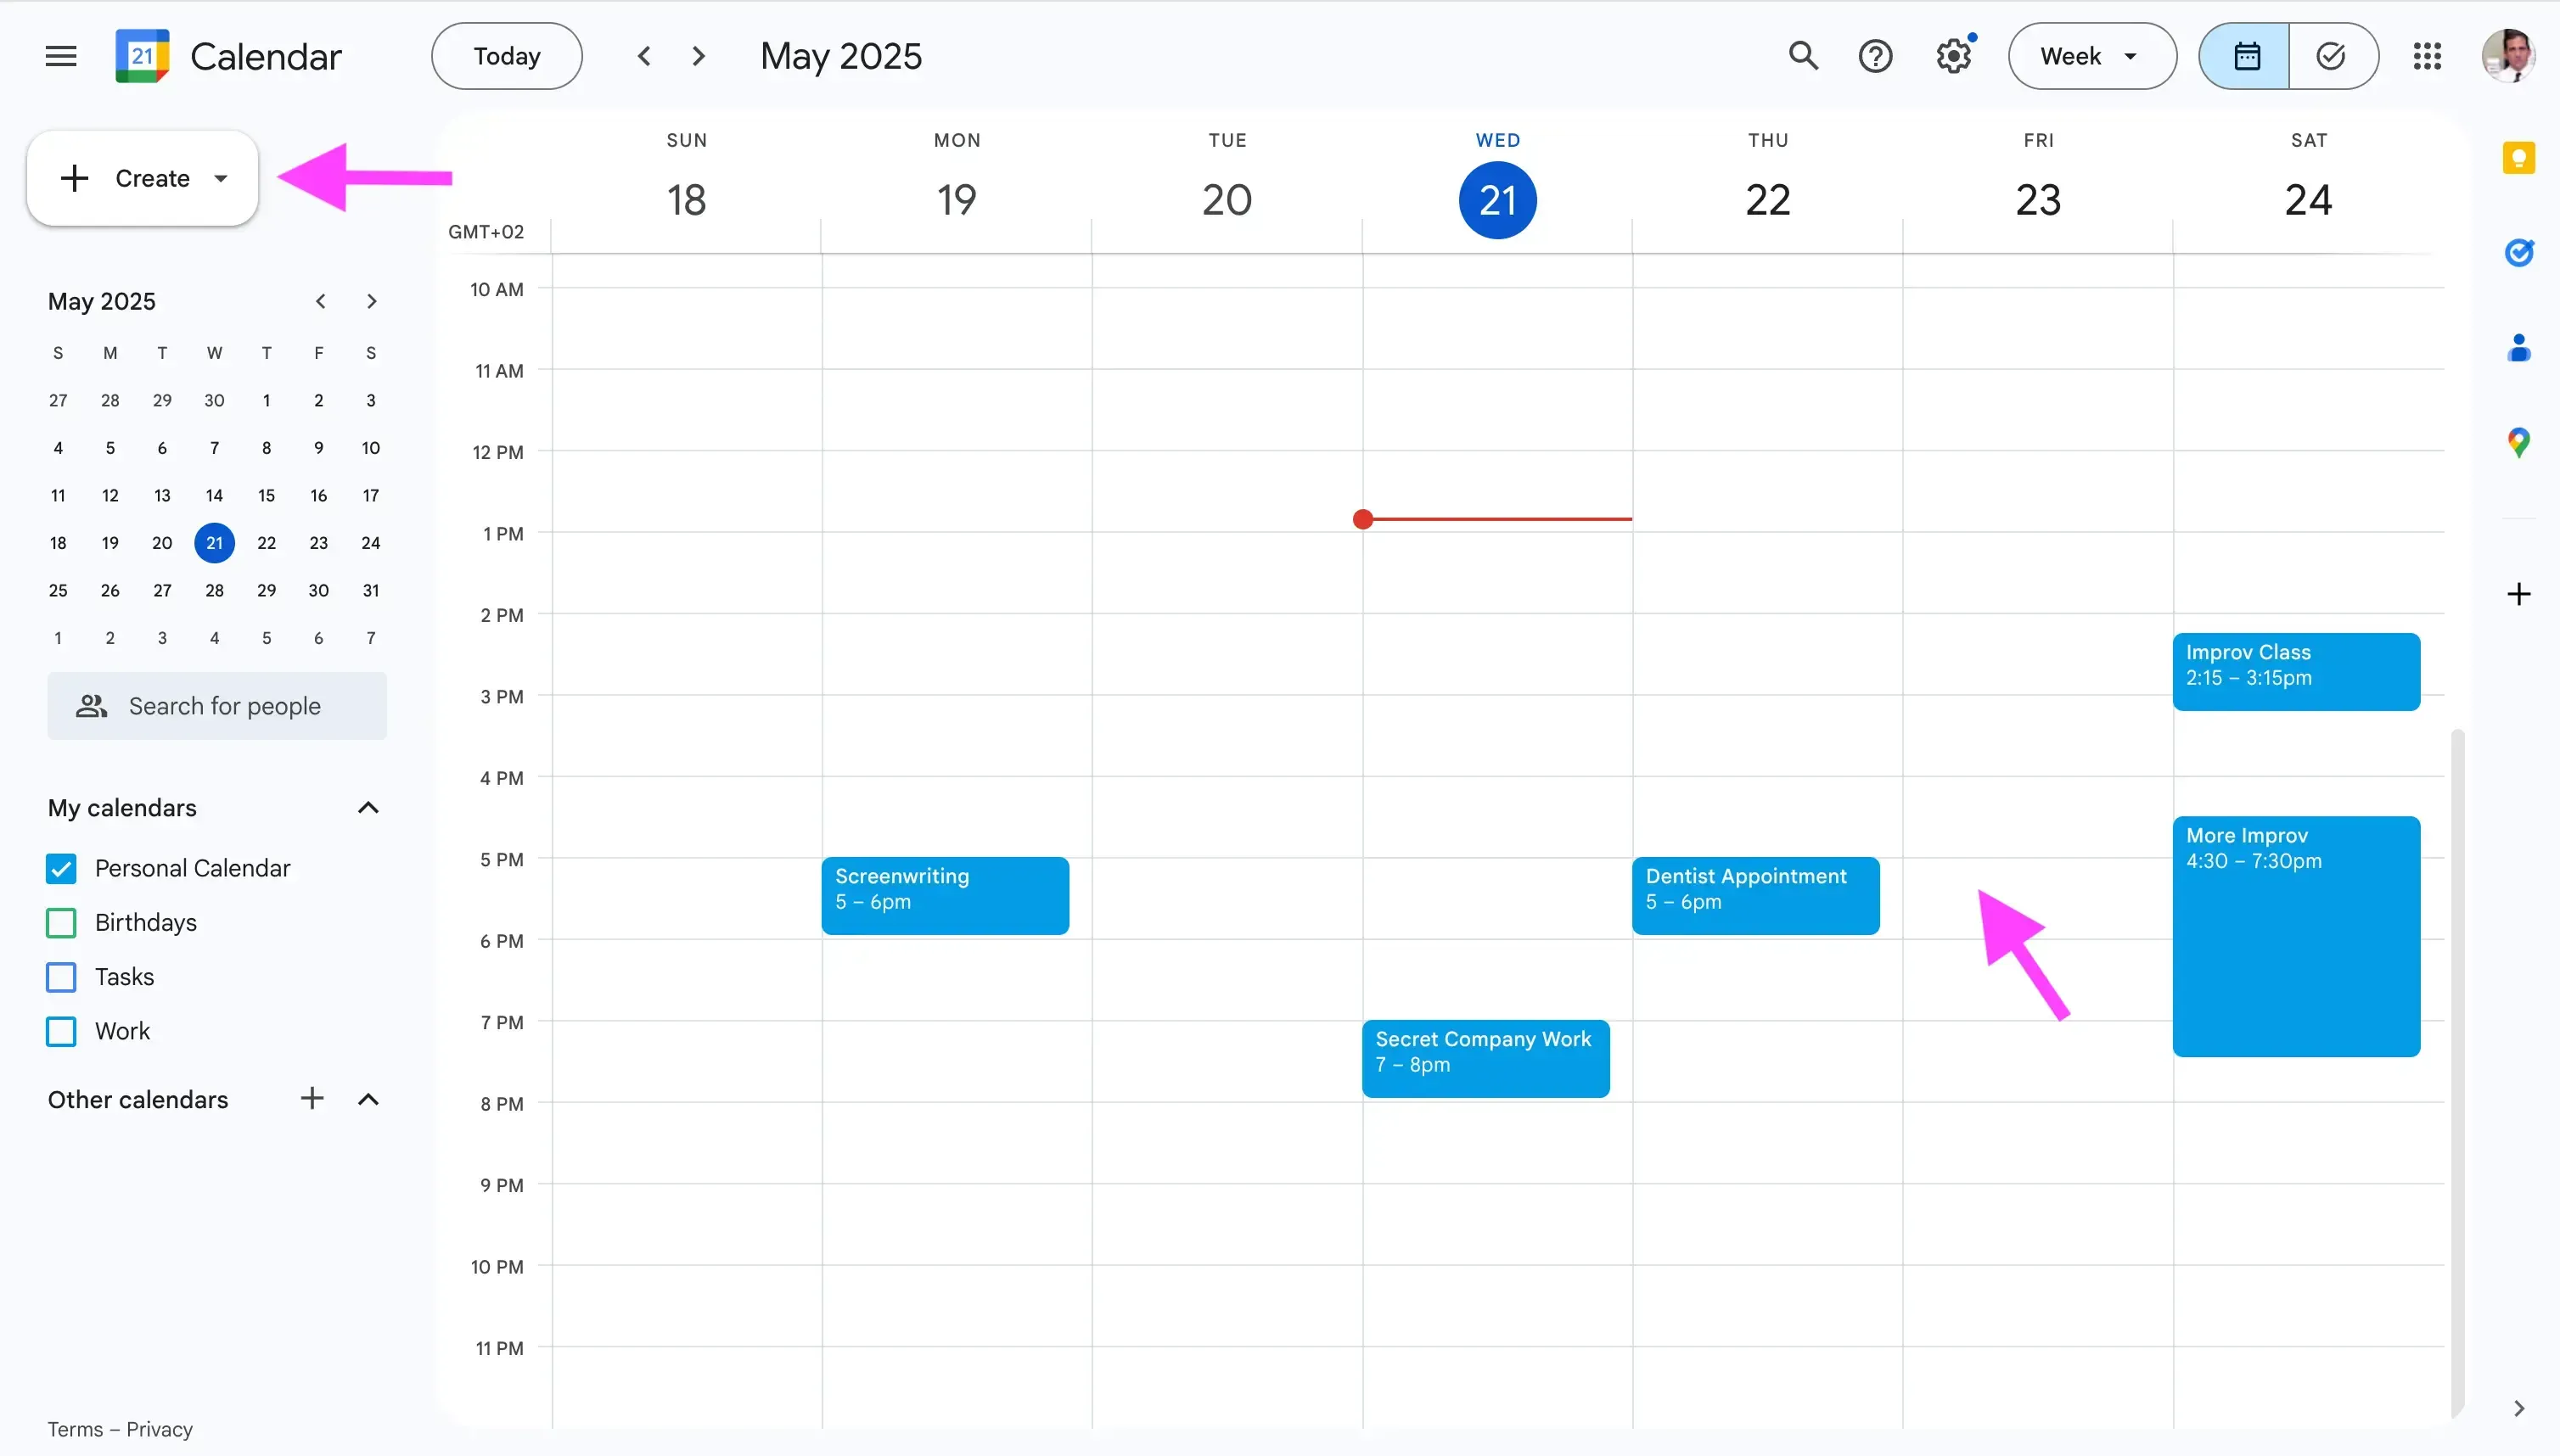Click the search icon in the header
Screen dimensions: 2560x1456
[x=1802, y=55]
